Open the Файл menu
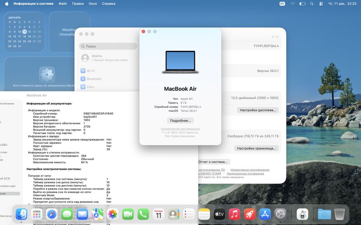The width and height of the screenshot is (361, 225). pyautogui.click(x=62, y=4)
